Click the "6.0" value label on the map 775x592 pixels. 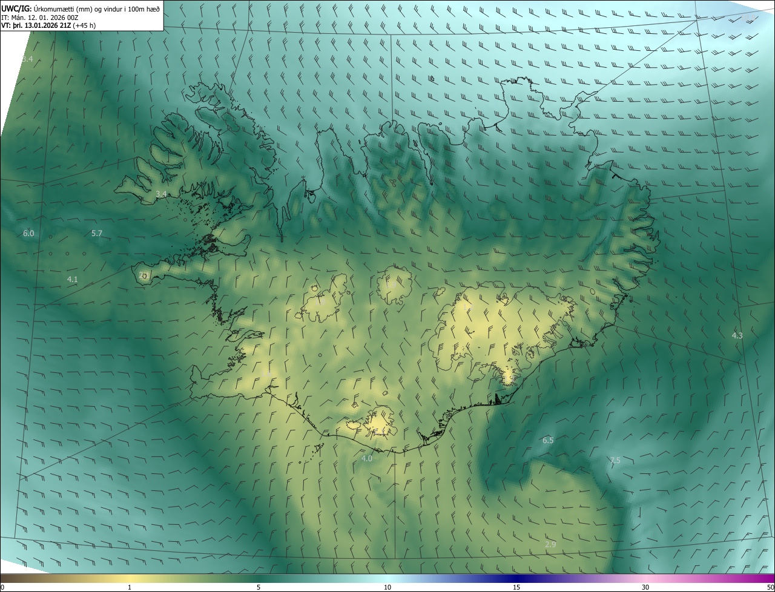28,233
